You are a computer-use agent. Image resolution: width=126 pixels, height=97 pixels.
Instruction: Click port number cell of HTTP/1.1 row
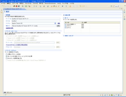click(85, 26)
